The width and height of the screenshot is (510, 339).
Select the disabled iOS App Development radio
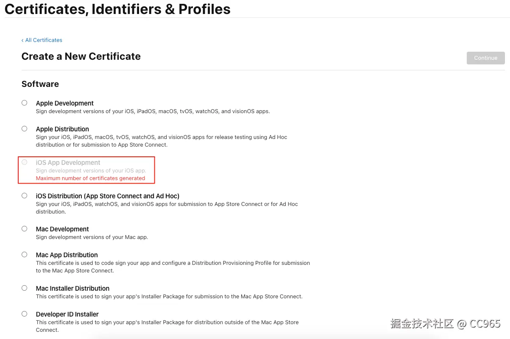(x=25, y=162)
